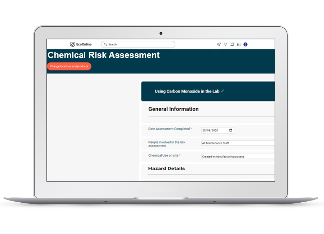Click the General Information heading
This screenshot has width=324, height=234.
point(174,109)
